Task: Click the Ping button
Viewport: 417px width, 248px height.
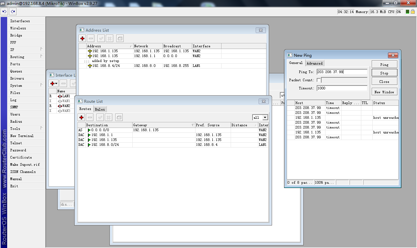Action: 384,64
